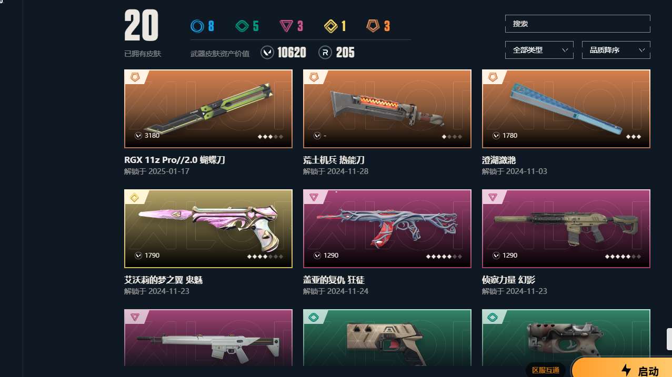Open the 品质降序 sort dropdown
This screenshot has width=672, height=377.
(616, 50)
